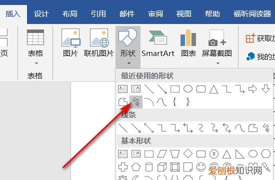Choose the curve tool in 线条 section
This screenshot has width=275, height=180.
click(x=240, y=128)
